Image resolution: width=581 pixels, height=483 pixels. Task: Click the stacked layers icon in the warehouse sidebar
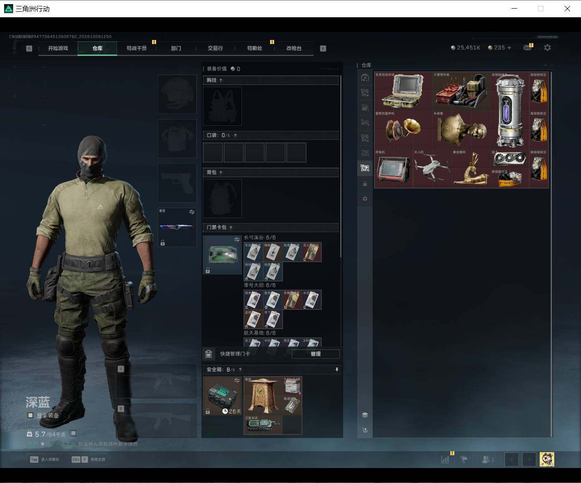coord(364,415)
